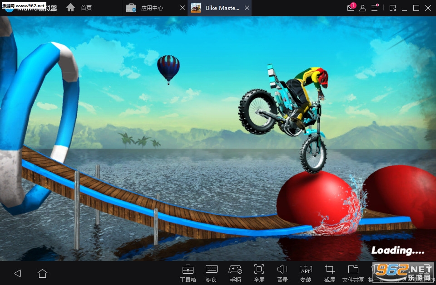Screen dimensions: 436x285
Task: Open the emulator hamburger menu
Action: (x=375, y=8)
